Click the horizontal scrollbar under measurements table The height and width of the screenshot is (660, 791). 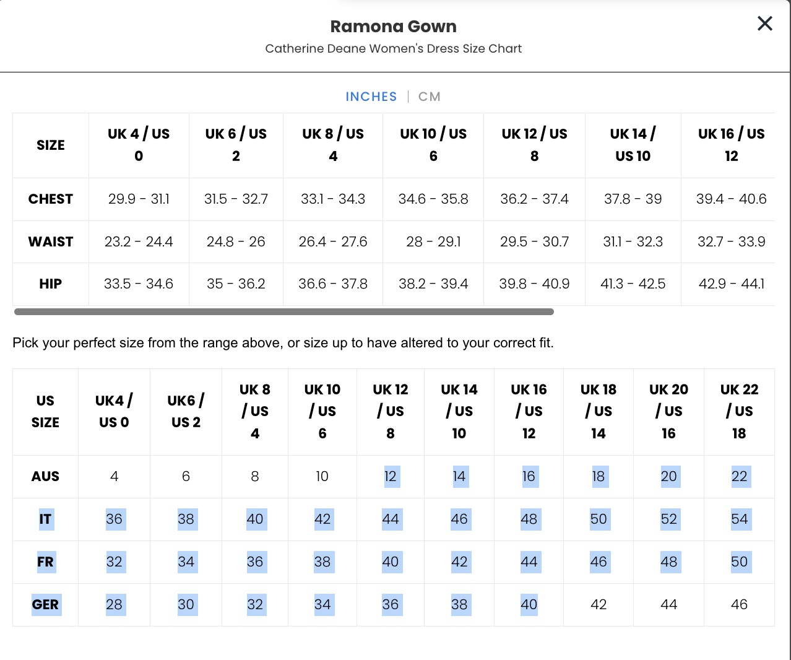[283, 311]
